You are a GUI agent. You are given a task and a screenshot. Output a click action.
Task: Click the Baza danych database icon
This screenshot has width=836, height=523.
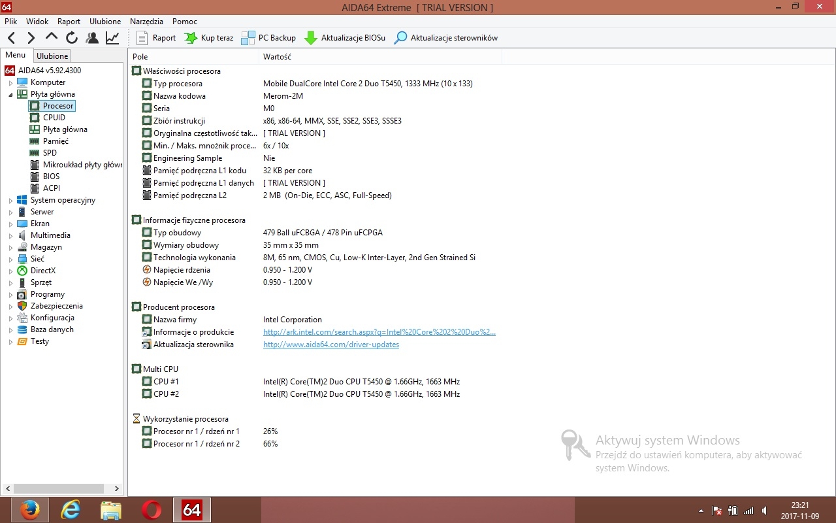click(22, 329)
